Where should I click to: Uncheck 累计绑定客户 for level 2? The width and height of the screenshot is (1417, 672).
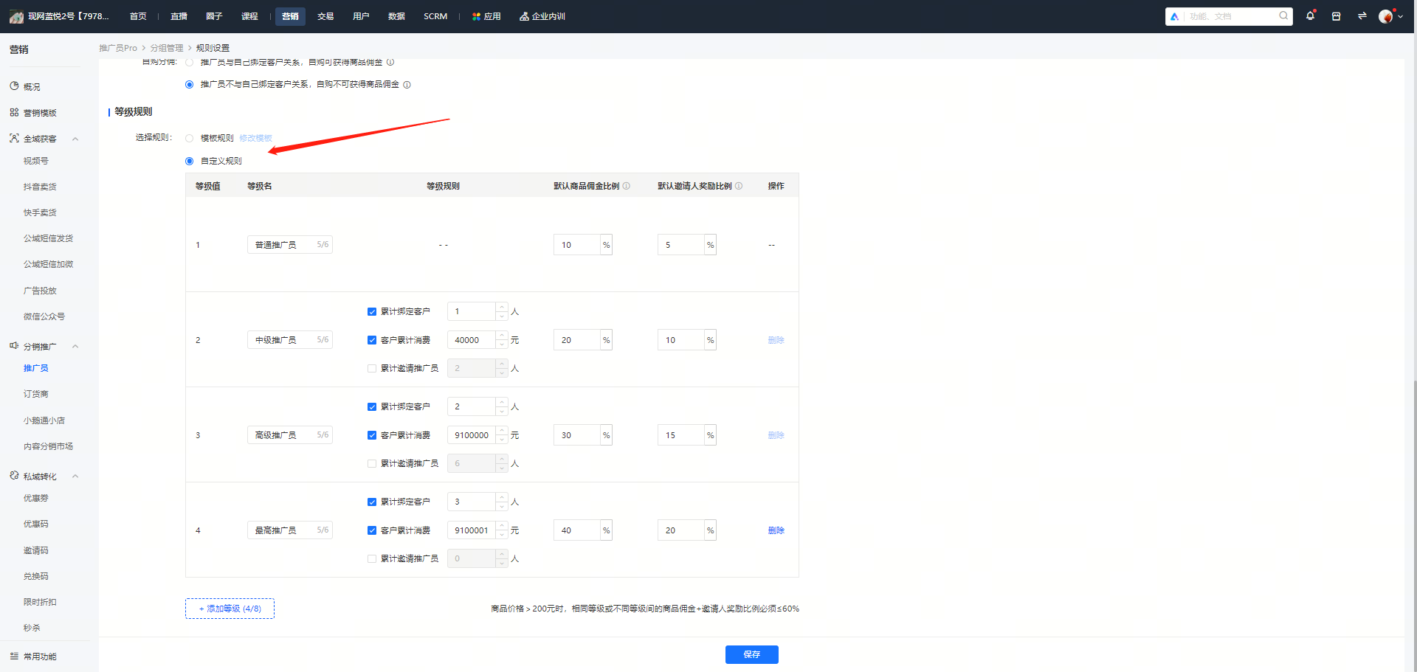(x=372, y=312)
